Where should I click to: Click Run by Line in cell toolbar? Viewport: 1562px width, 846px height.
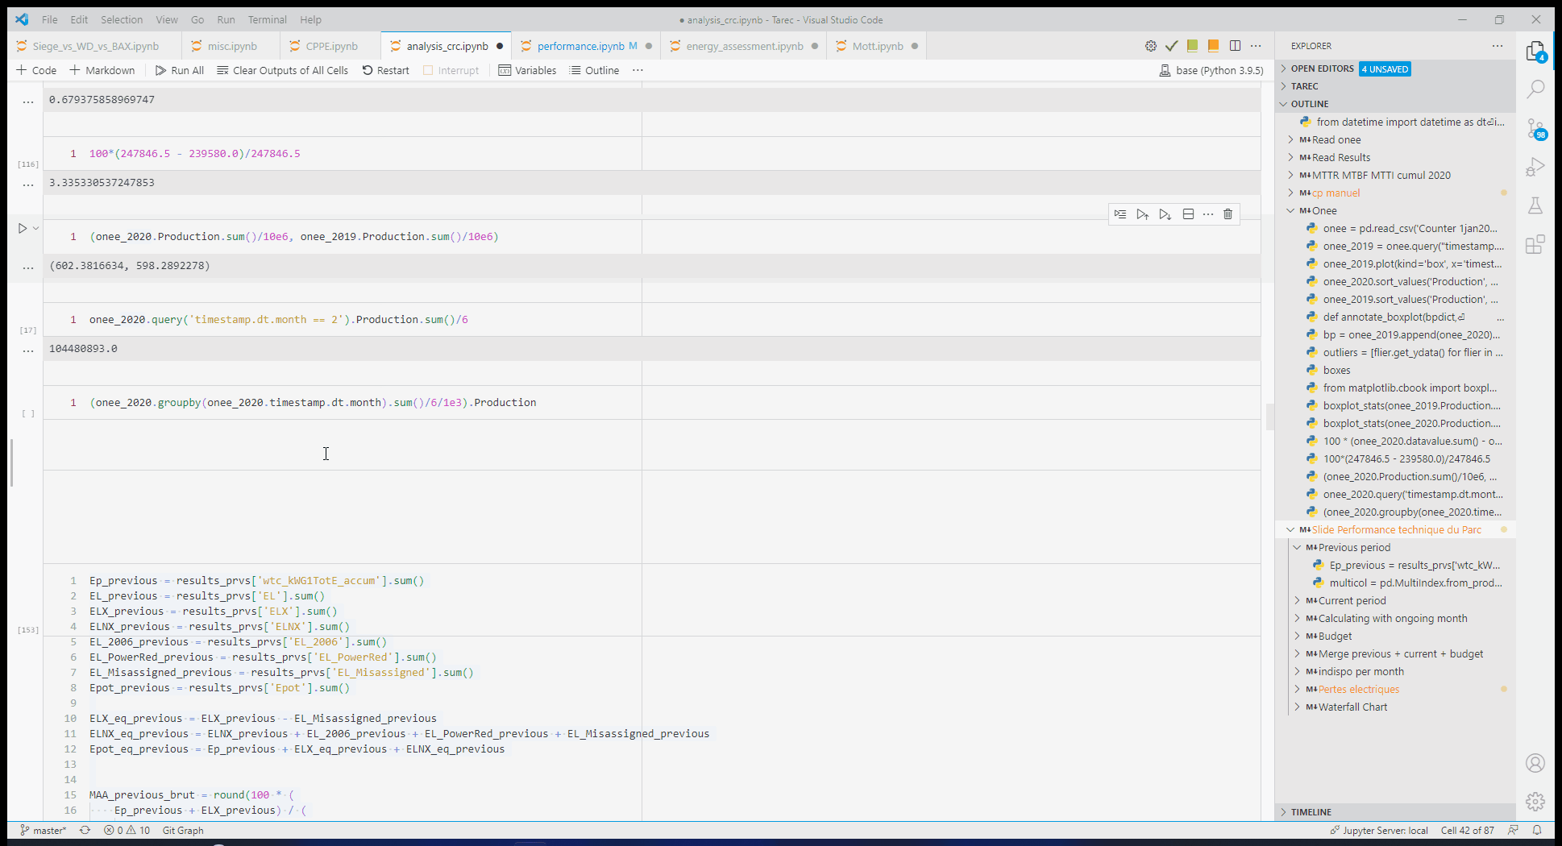1120,214
